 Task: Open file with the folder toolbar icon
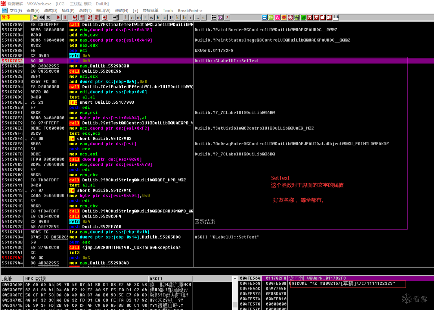(35, 17)
